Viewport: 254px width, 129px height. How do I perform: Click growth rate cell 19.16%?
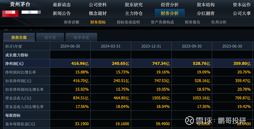(x=163, y=72)
